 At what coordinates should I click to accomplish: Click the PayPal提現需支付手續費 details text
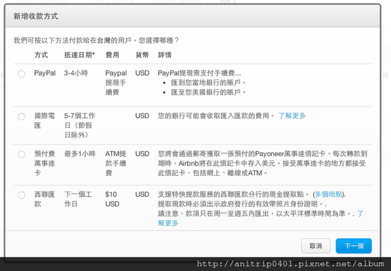pos(199,73)
